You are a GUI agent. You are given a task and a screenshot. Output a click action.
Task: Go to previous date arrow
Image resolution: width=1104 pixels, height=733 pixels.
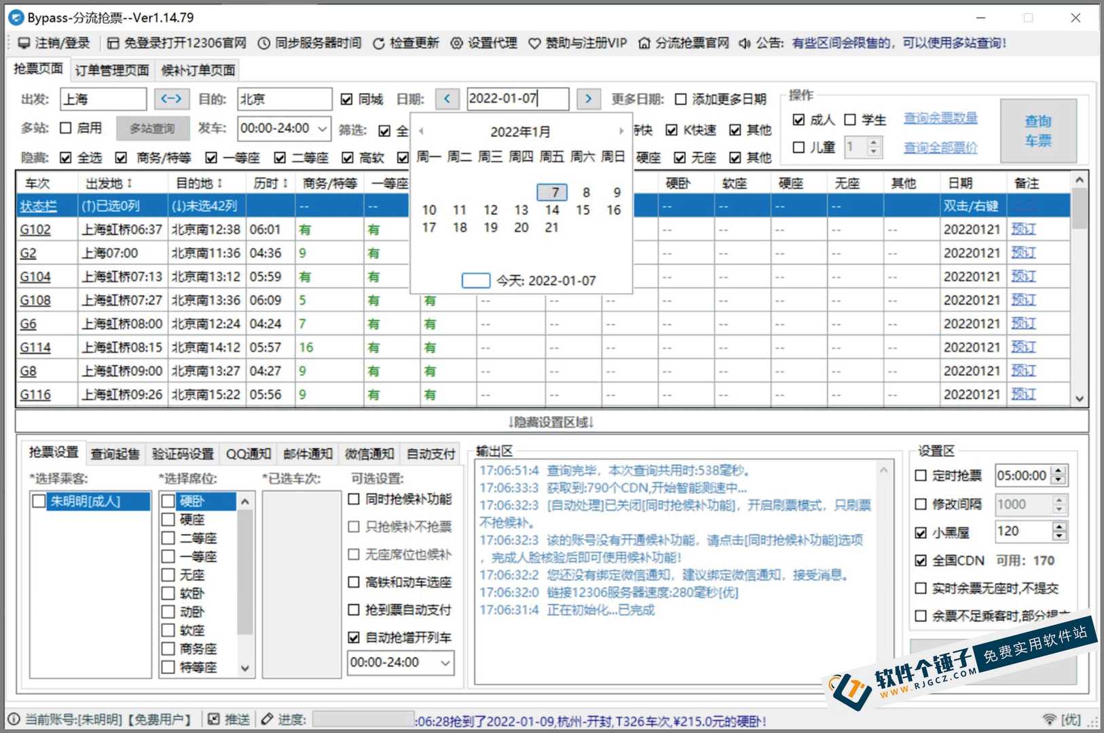(x=447, y=99)
